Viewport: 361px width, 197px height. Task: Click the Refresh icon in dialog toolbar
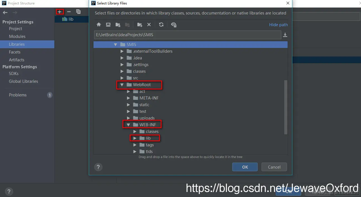[x=161, y=25]
